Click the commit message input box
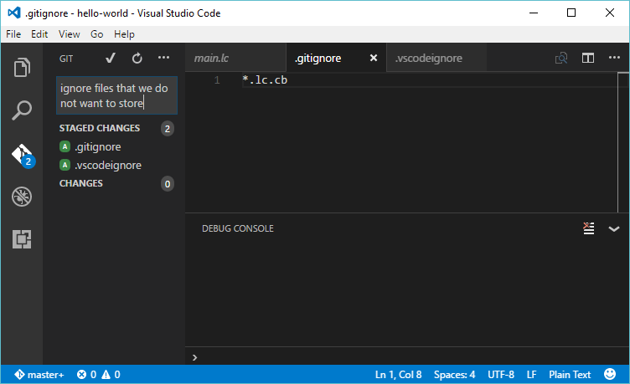The width and height of the screenshot is (630, 384). click(116, 95)
